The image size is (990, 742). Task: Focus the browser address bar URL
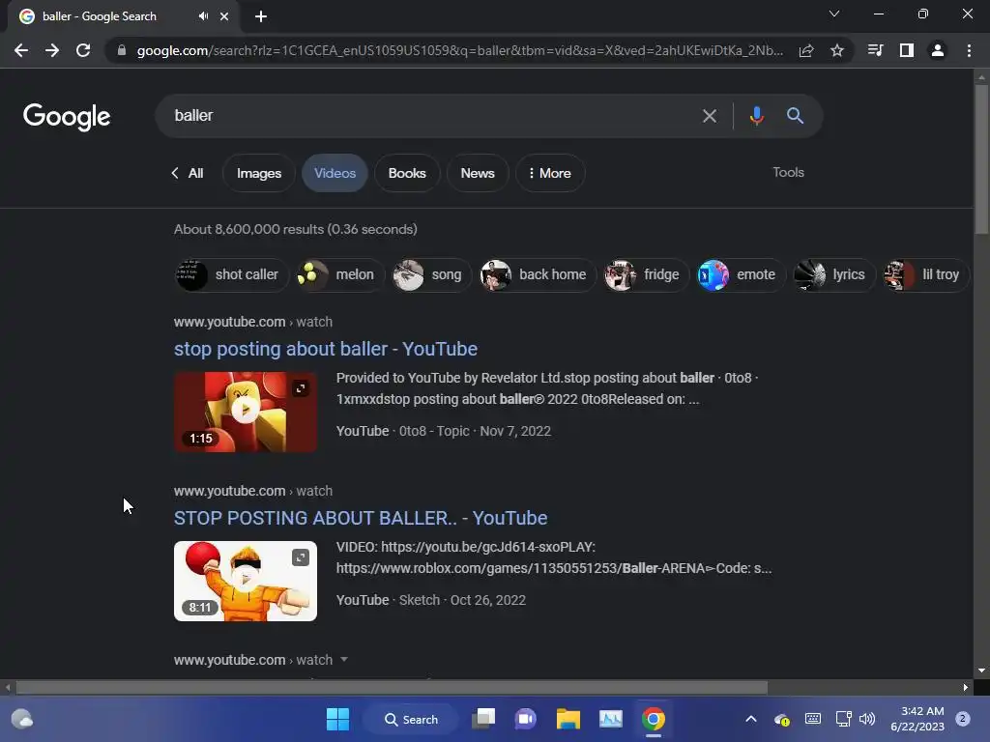pos(459,50)
